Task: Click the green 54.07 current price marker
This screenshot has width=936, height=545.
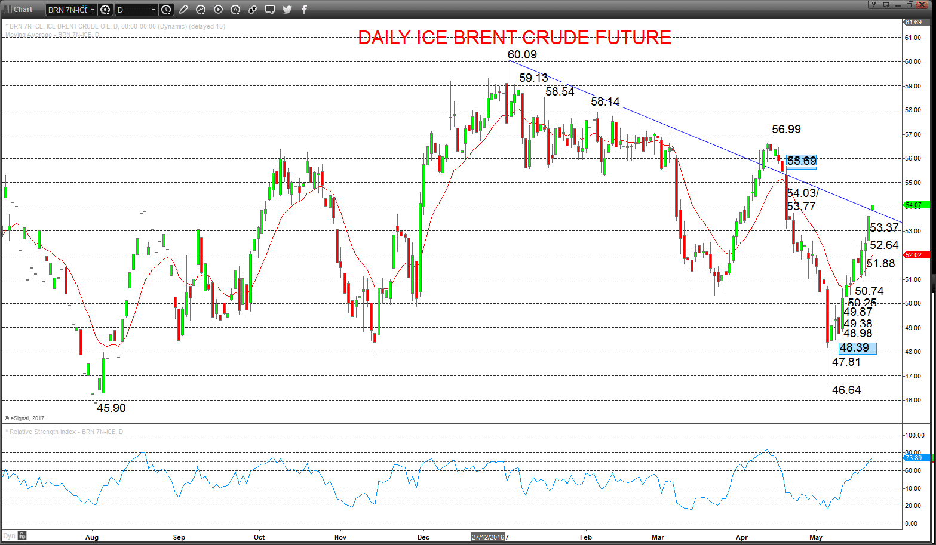Action: point(916,205)
